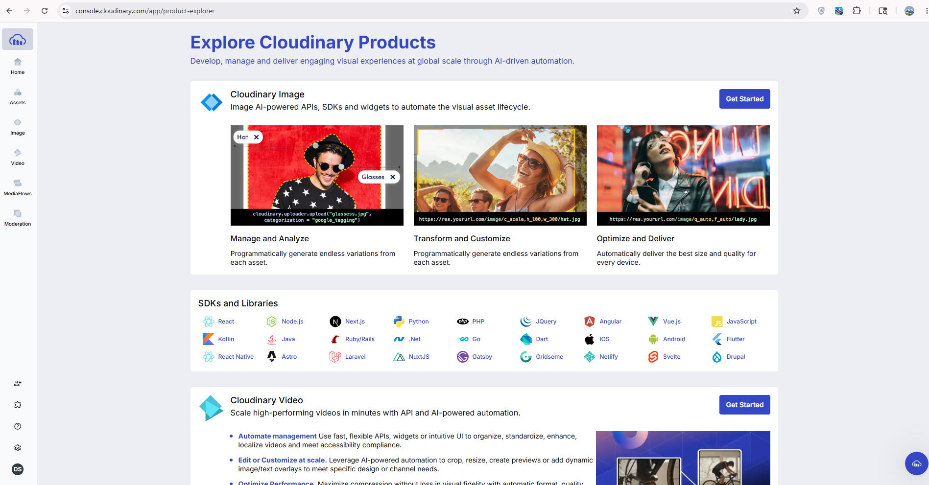Viewport: 929px width, 485px height.
Task: Reload the page with the refresh icon
Action: click(45, 11)
